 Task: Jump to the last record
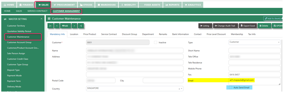[81, 26]
